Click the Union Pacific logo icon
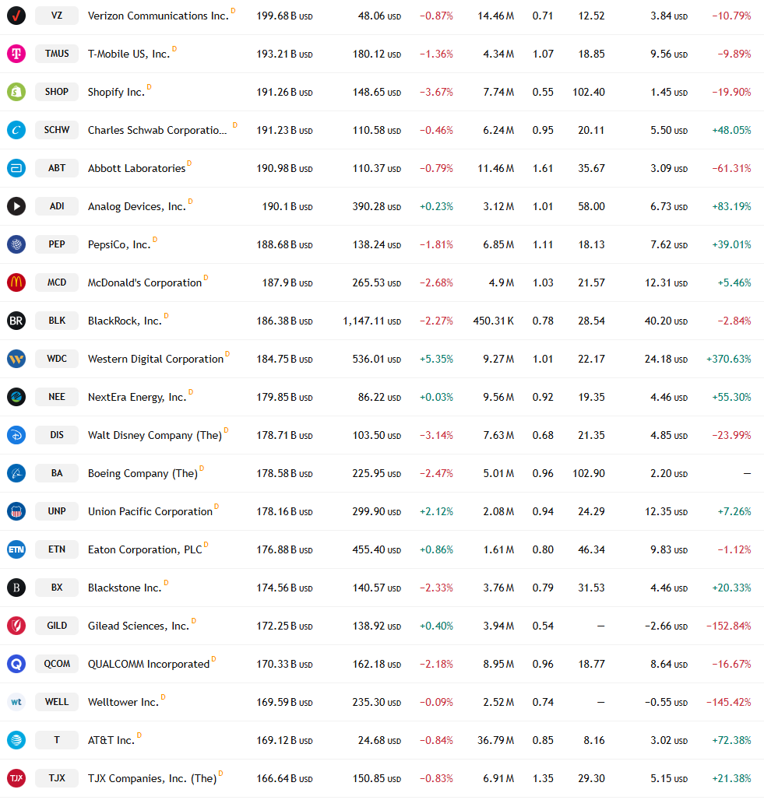The image size is (764, 800). click(16, 511)
